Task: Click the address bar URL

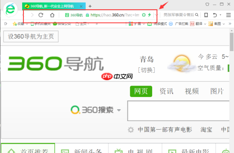Action: tap(115, 15)
